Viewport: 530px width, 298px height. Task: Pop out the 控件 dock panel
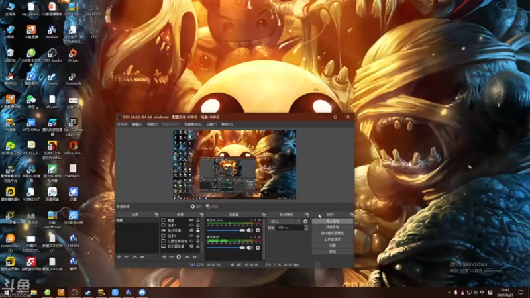point(352,215)
